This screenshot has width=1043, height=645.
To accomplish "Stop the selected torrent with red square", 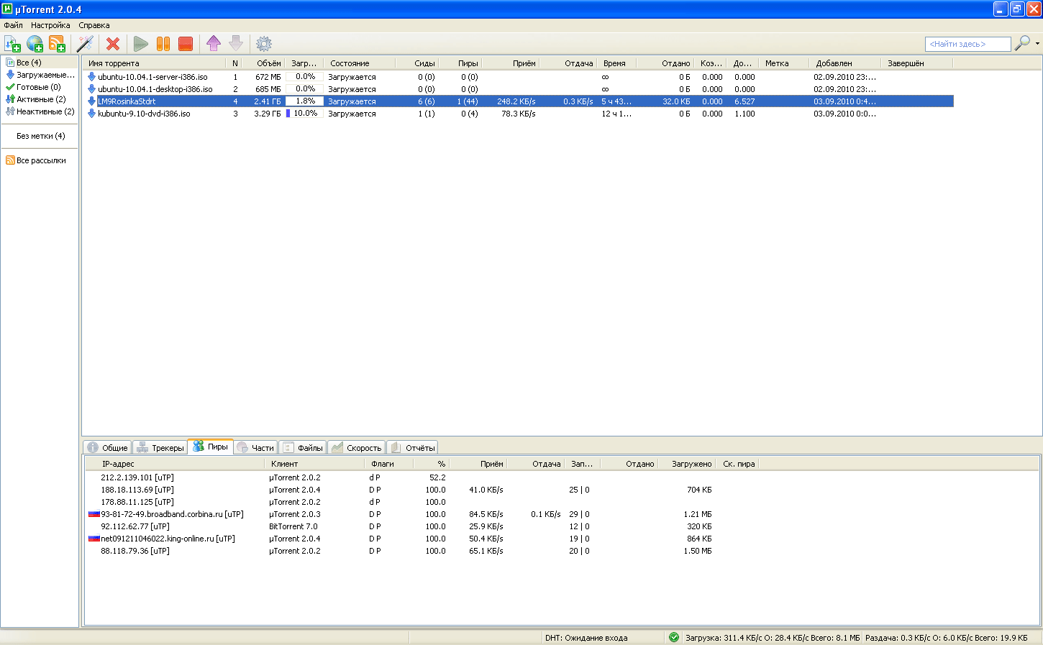I will click(186, 44).
